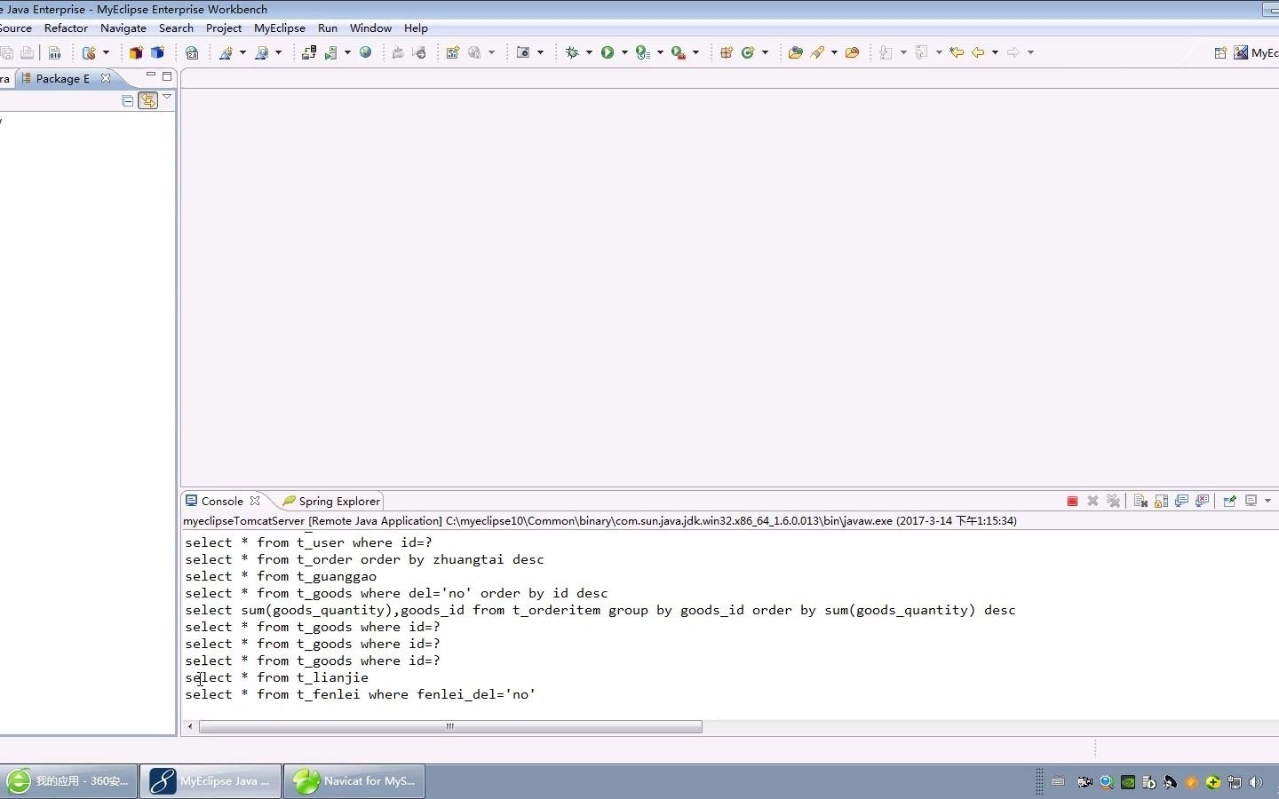Click the Display Selected Console monitor icon
This screenshot has height=799, width=1279.
(x=1251, y=501)
